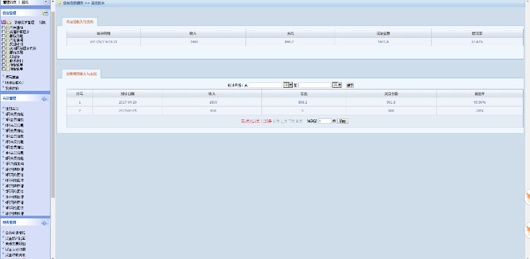Collapse the 会员管理 panel header

point(25,99)
